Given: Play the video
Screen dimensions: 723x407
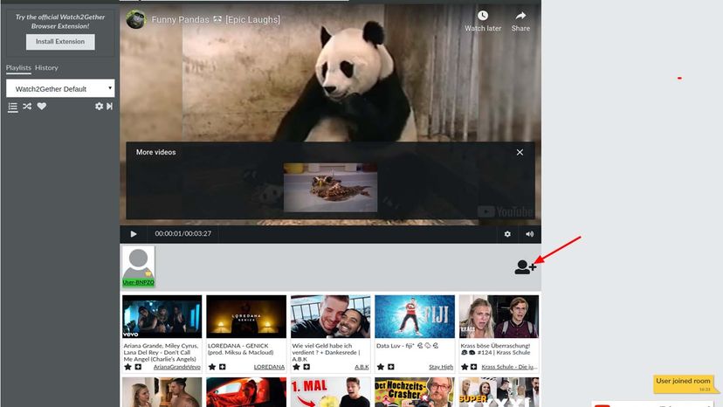Looking at the screenshot, I should click(x=134, y=234).
